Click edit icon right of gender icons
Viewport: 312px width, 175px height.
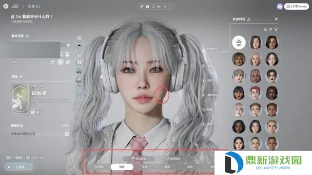coord(68,62)
